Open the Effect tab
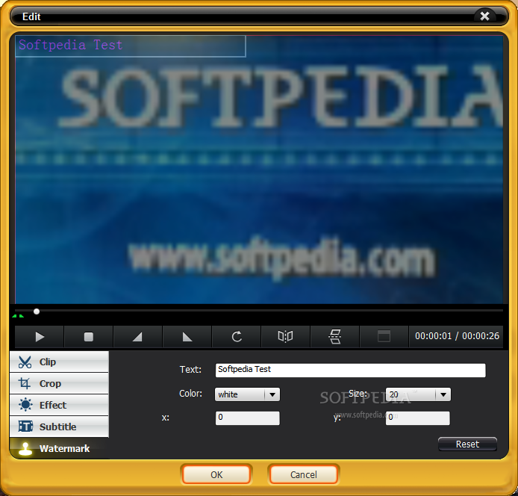 [x=59, y=405]
